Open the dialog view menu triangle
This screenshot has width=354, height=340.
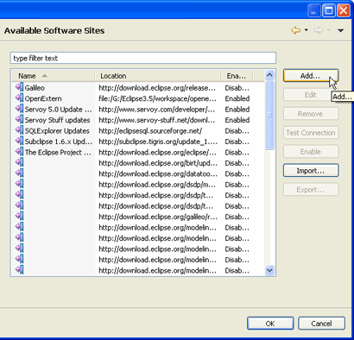[340, 30]
